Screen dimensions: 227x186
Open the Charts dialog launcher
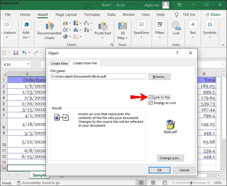(112, 45)
